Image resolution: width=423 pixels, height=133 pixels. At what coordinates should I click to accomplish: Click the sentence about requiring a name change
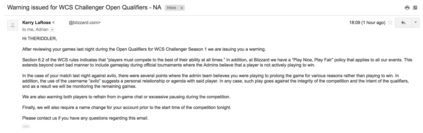tap(126, 107)
